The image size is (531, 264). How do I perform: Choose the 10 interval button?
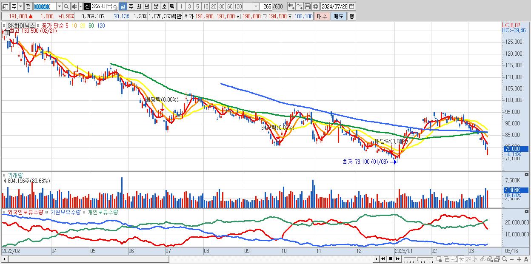(x=206, y=6)
